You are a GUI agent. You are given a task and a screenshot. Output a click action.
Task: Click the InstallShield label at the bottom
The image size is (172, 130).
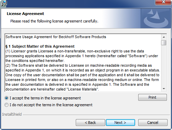pyautogui.click(x=12, y=114)
